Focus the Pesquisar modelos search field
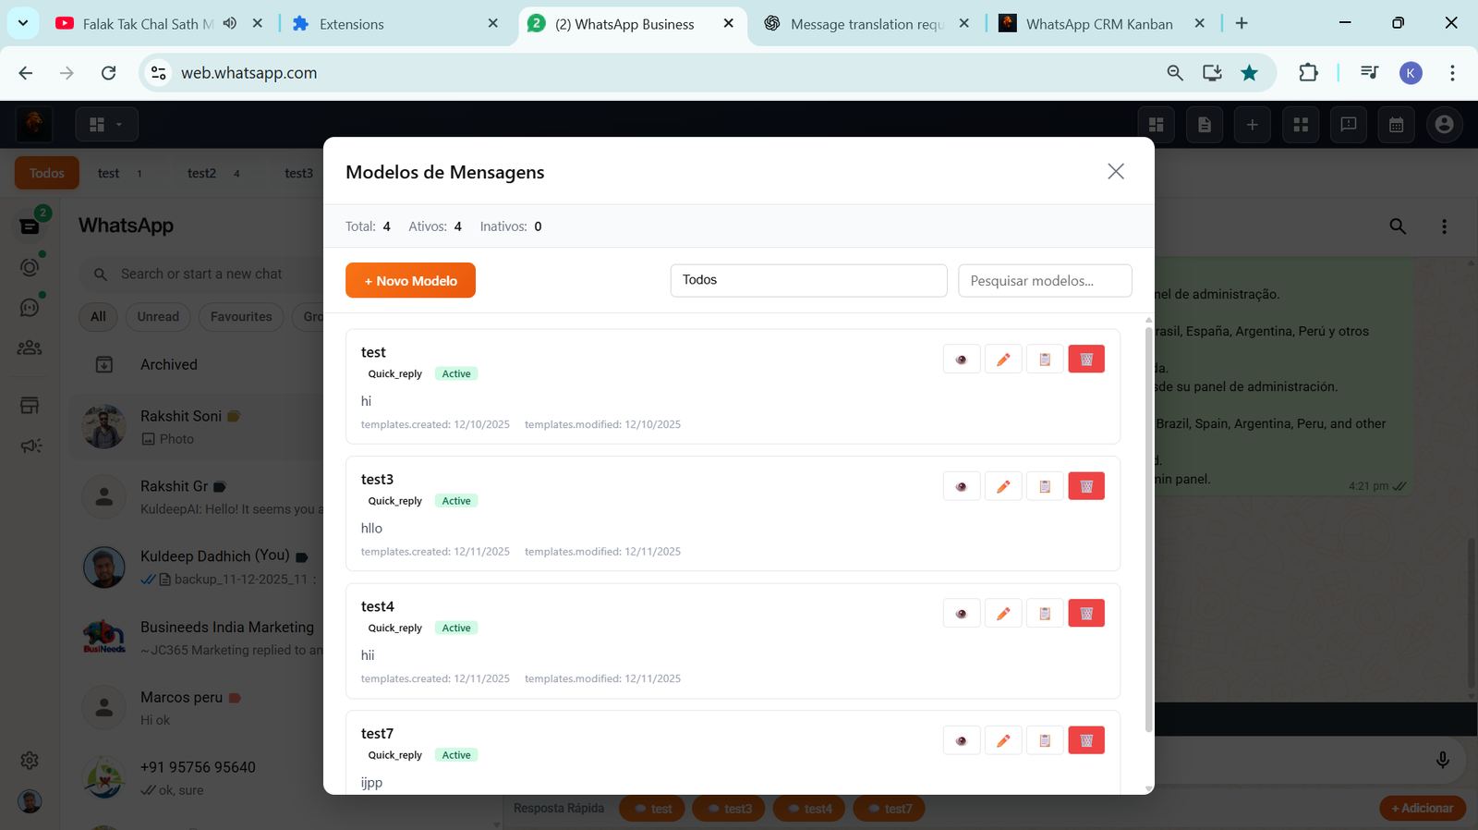The height and width of the screenshot is (830, 1478). pyautogui.click(x=1045, y=281)
